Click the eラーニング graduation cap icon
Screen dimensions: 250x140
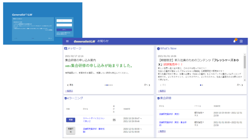65,98
